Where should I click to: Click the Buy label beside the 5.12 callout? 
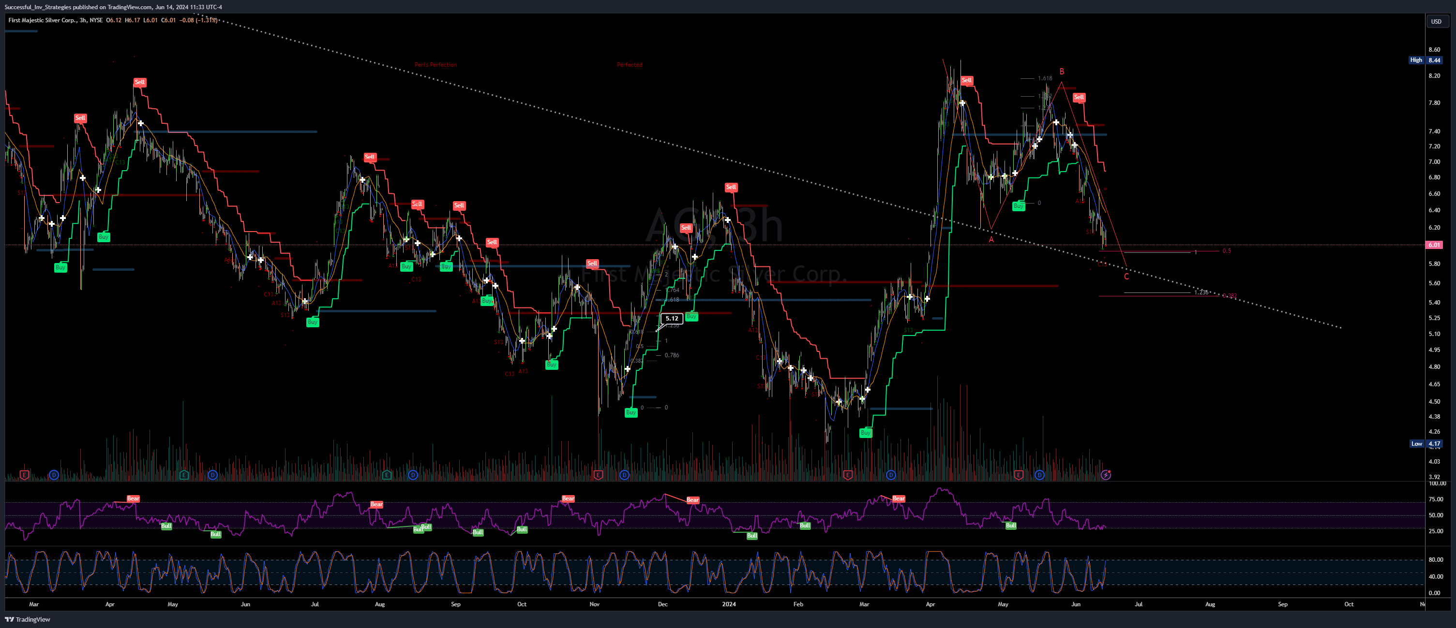click(691, 316)
